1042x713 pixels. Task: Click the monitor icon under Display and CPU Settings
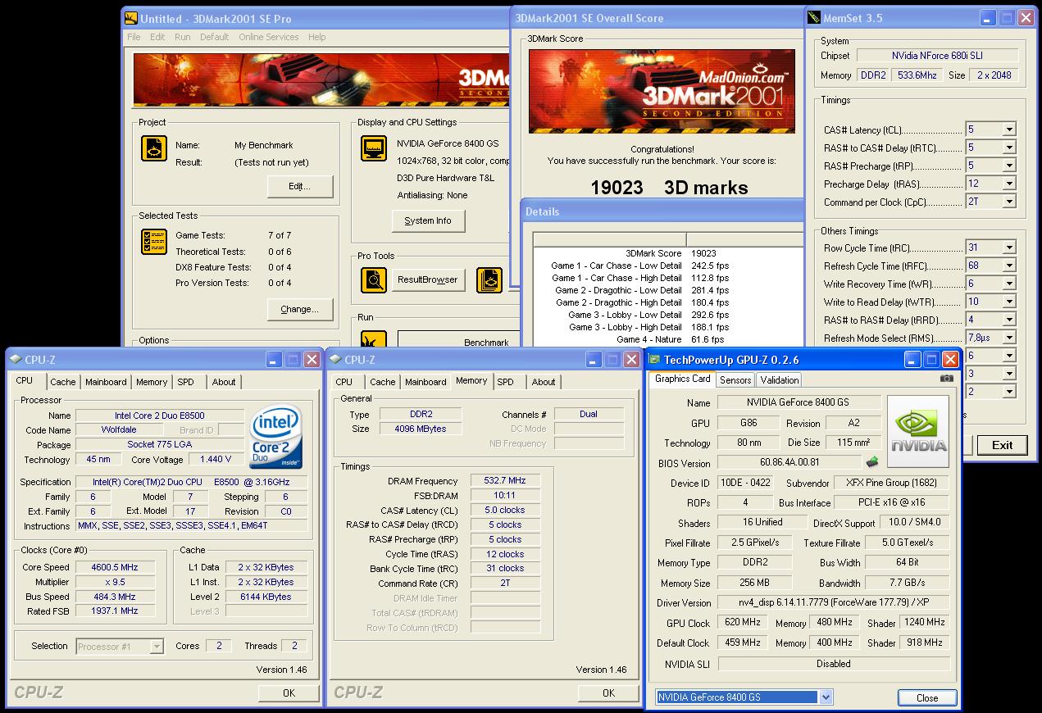373,149
